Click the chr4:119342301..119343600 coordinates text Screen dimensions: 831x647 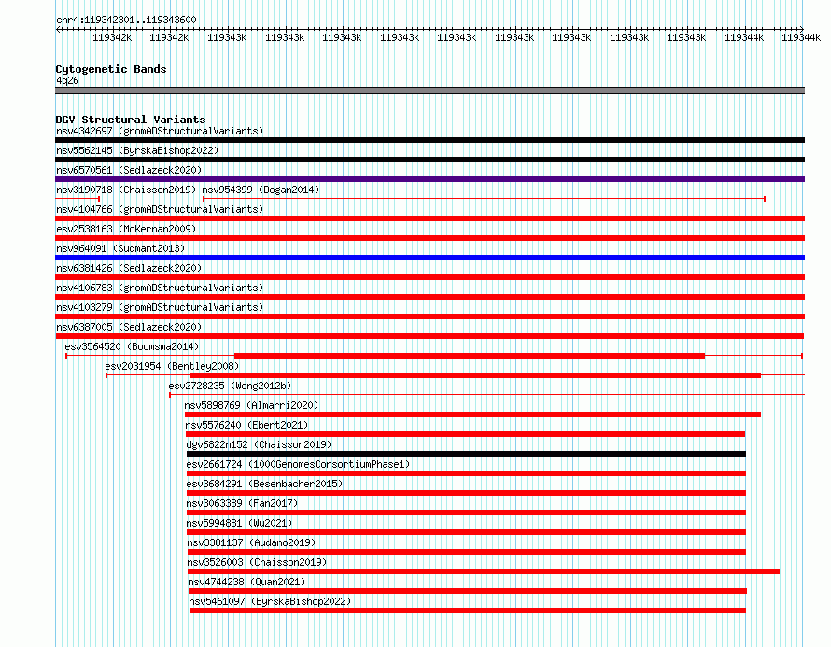126,20
